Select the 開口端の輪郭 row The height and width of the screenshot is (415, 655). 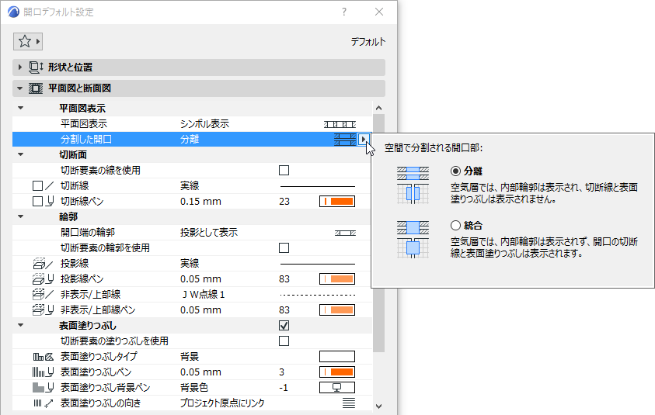click(192, 232)
